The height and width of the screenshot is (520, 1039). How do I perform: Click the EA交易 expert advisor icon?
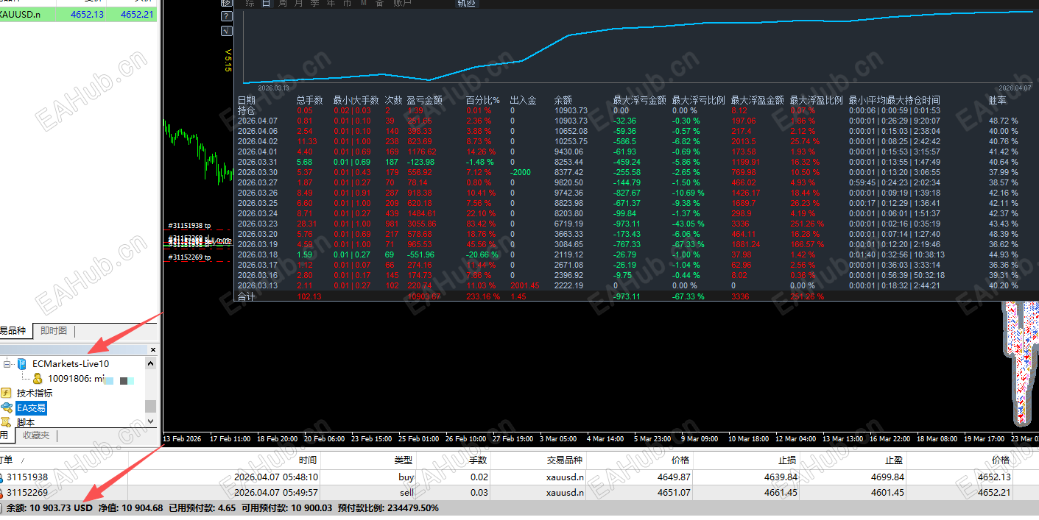coord(7,407)
